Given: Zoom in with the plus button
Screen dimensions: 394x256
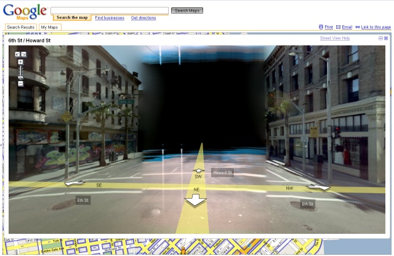Looking at the screenshot, I should [x=20, y=62].
